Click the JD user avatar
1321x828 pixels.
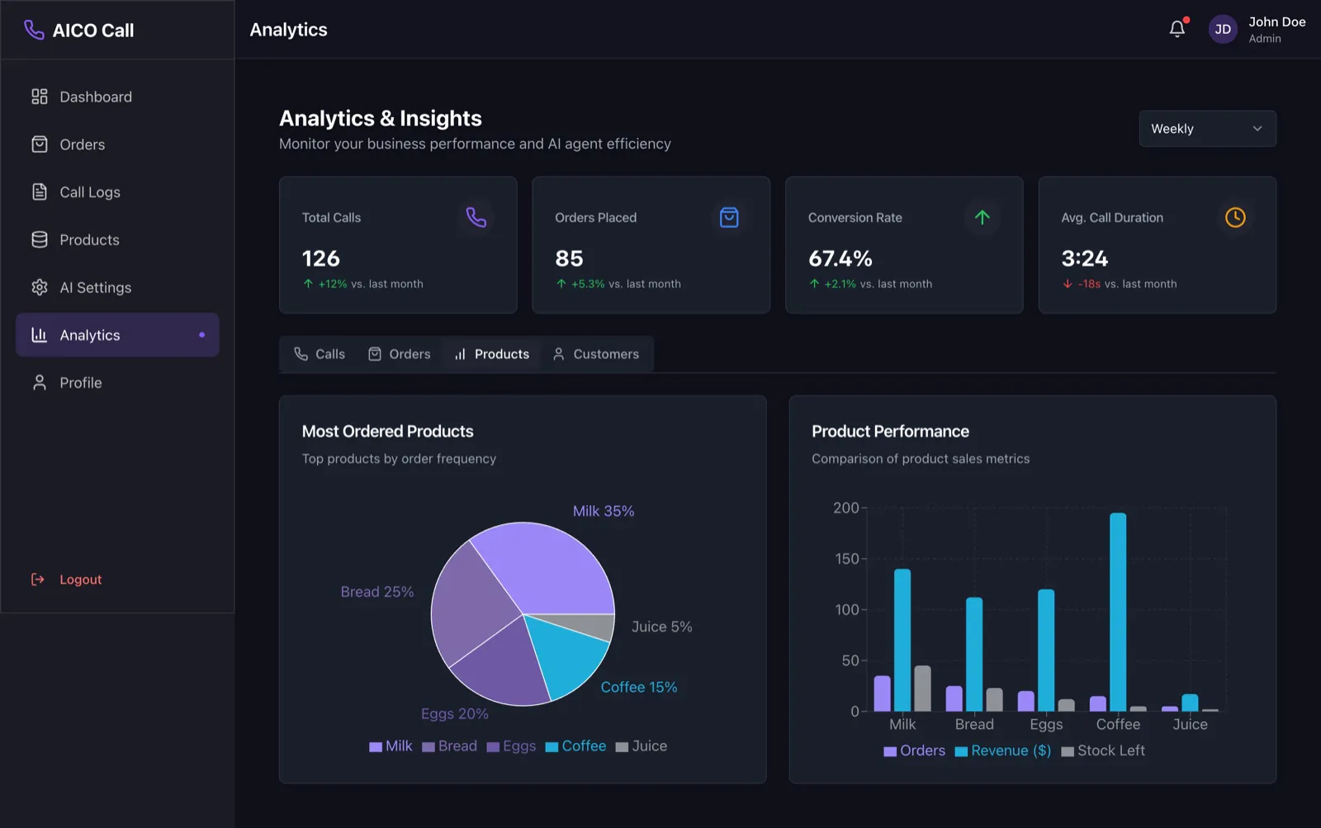1223,30
